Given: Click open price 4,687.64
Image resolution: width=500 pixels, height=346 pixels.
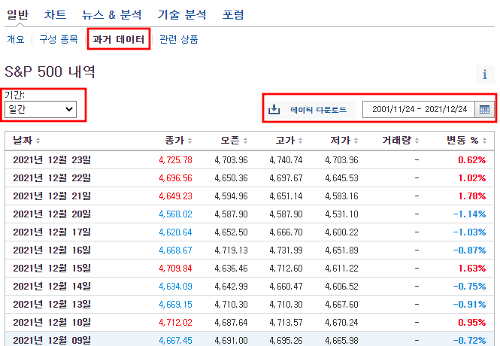Looking at the screenshot, I should click(x=231, y=323).
